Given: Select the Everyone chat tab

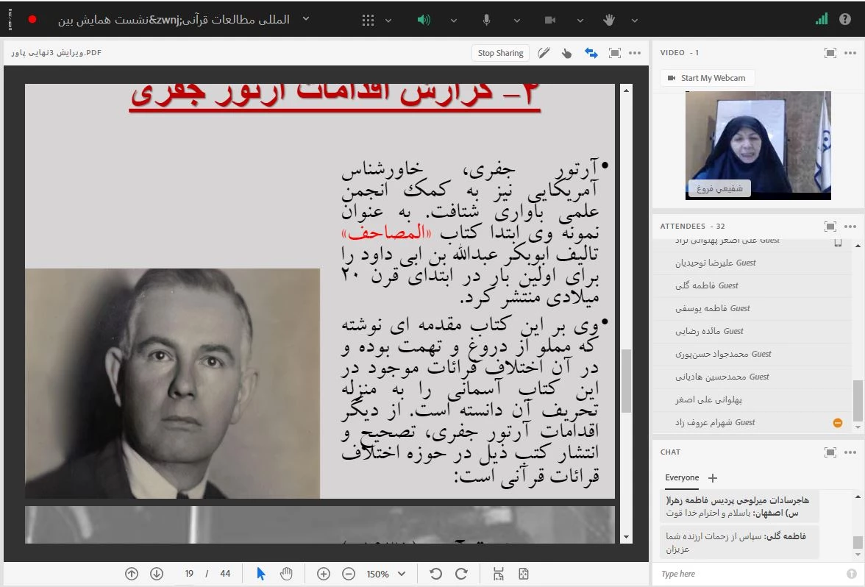Looking at the screenshot, I should [x=682, y=477].
